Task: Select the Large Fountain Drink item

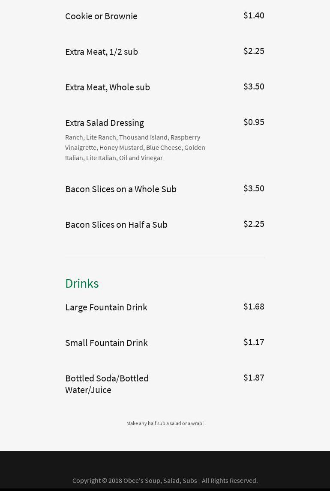Action: pos(106,307)
